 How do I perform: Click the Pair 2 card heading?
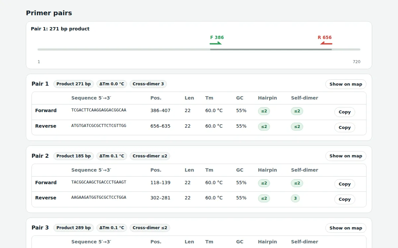click(40, 156)
